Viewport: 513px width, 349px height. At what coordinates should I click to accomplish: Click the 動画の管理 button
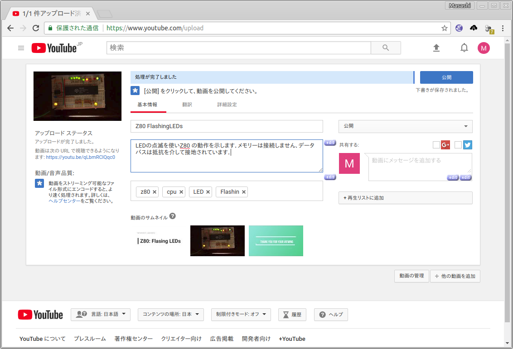pos(411,276)
